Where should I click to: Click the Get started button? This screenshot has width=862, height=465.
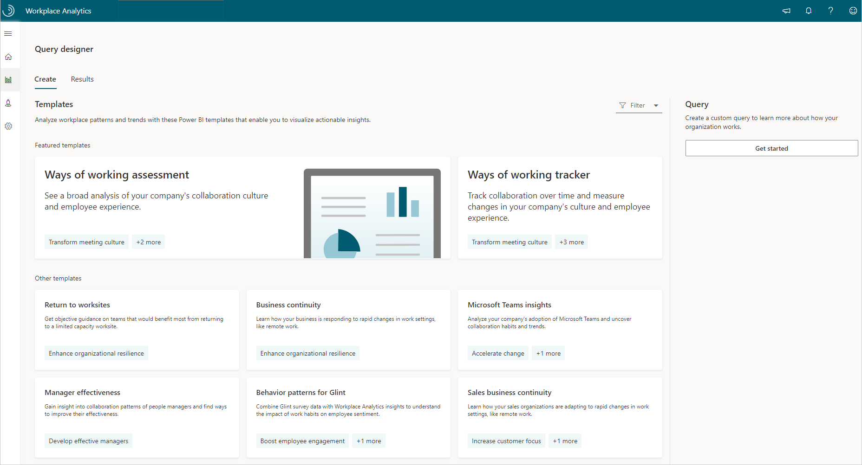(x=771, y=148)
